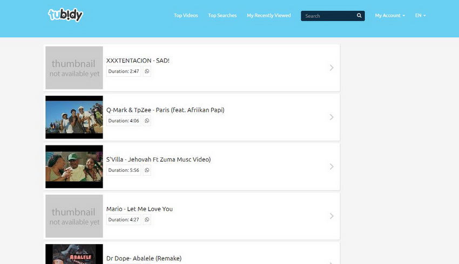Click S'Villa Jehovah video thumbnail

coord(74,166)
